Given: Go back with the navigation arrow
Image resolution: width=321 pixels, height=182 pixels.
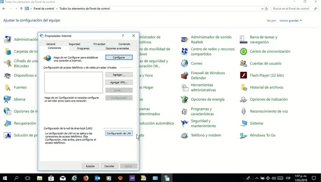Looking at the screenshot, I should (4, 9).
